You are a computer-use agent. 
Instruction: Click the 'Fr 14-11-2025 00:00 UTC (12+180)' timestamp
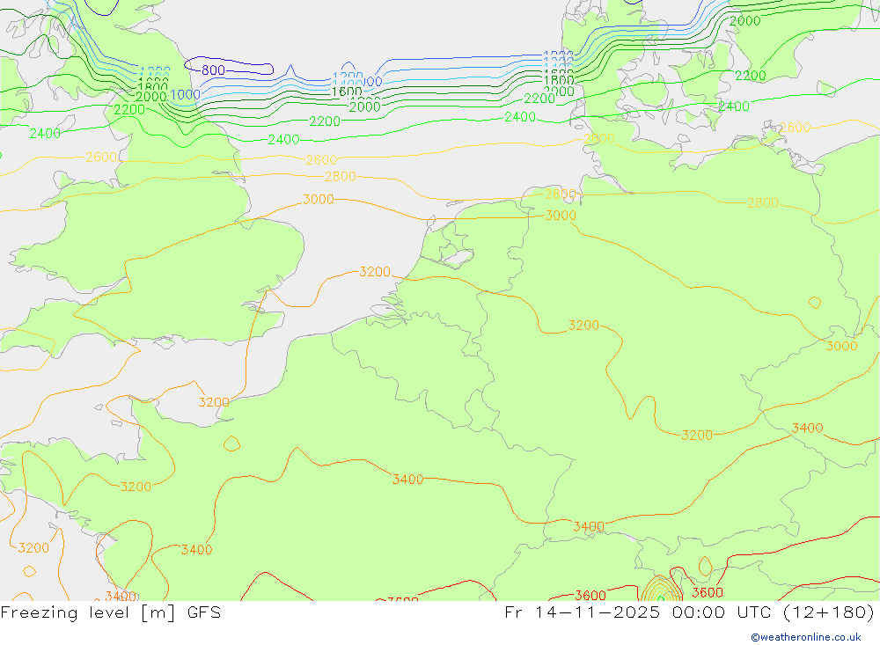point(690,612)
